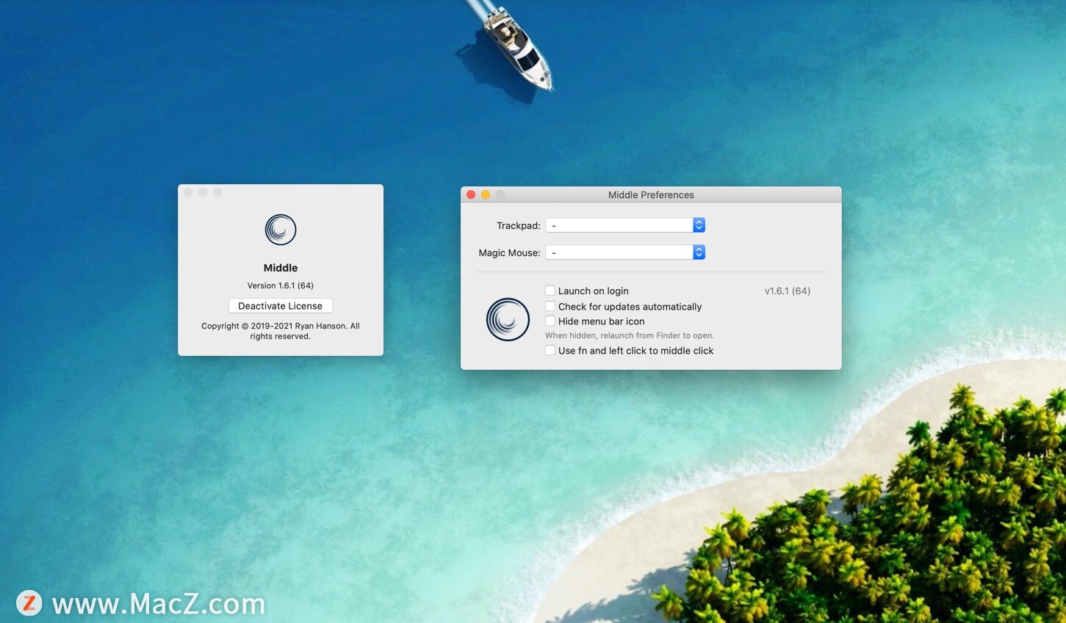Screen dimensions: 1066x623
Task: Click the Version 1.6.1 (64) text in About
Action: (281, 285)
